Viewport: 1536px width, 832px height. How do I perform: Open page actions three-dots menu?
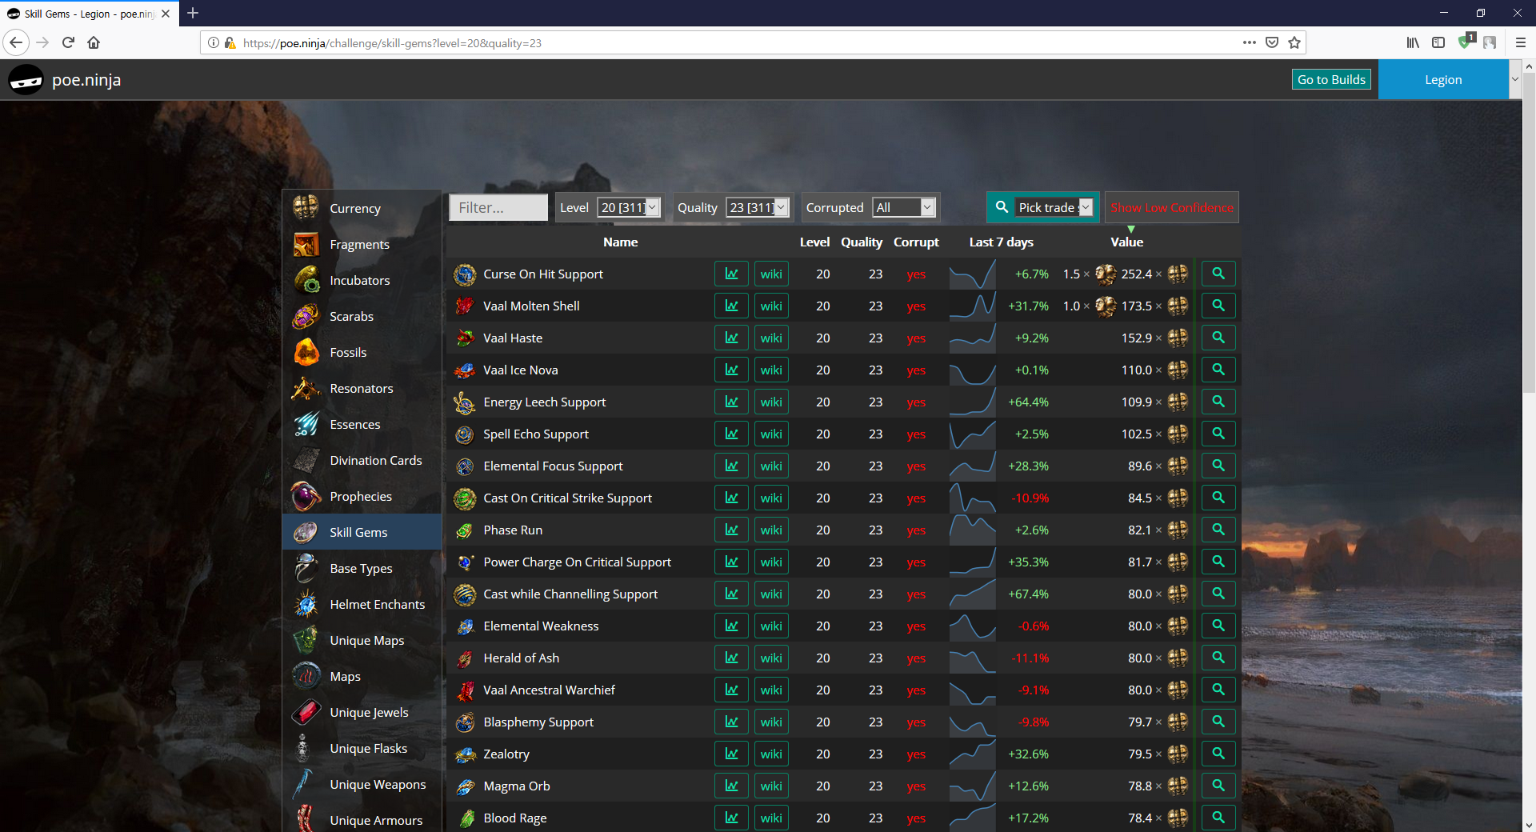(1249, 42)
